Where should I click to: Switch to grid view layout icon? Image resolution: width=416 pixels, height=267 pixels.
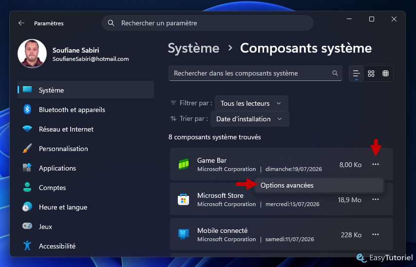[371, 74]
